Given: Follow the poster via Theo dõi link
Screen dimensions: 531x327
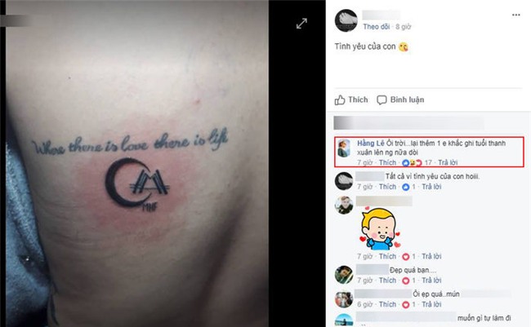Looking at the screenshot, I should tap(377, 27).
